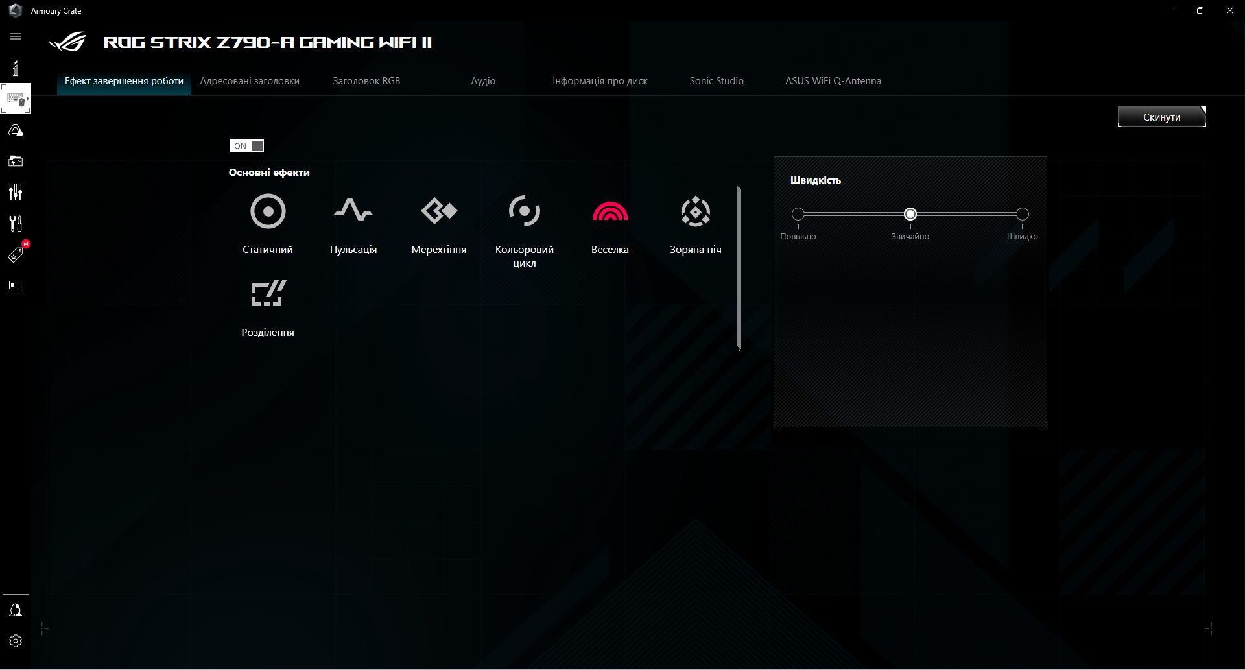Viewport: 1245px width, 670px height.
Task: Switch to the Адресовані заголовки tab
Action: (x=249, y=80)
